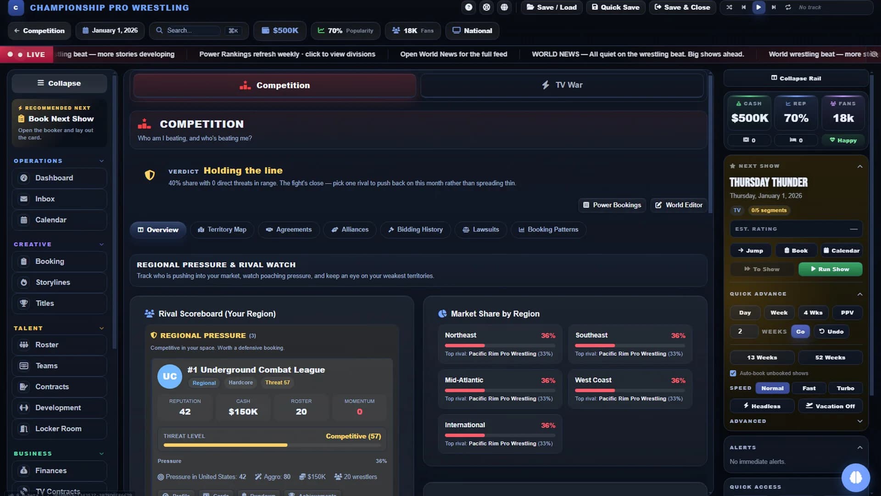
Task: Open the Inbox sidebar item
Action: click(59, 199)
